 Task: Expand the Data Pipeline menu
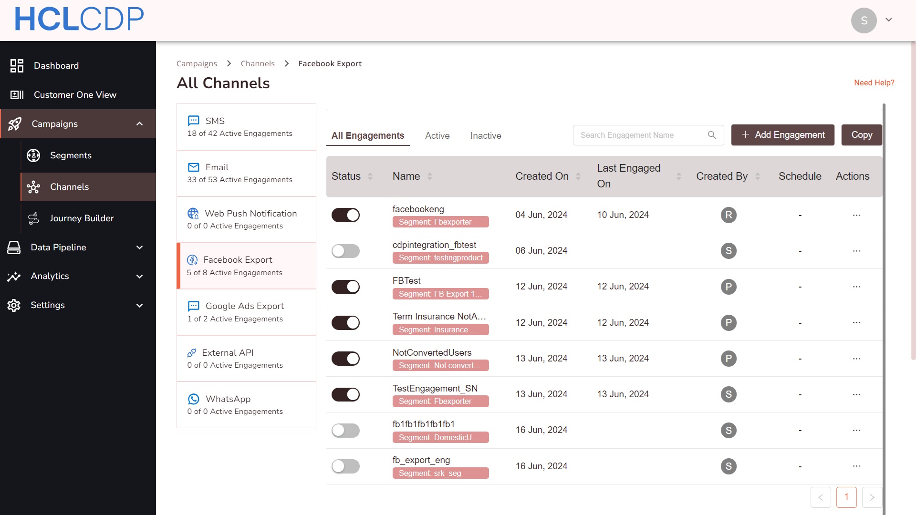tap(139, 247)
